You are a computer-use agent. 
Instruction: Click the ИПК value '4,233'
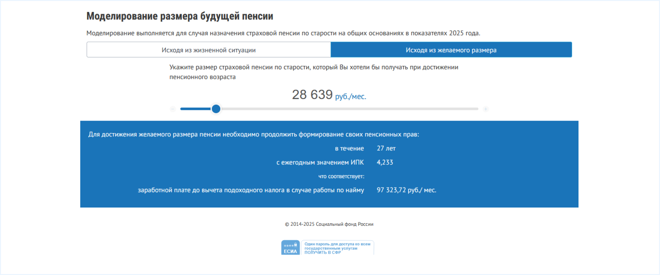[x=385, y=162]
